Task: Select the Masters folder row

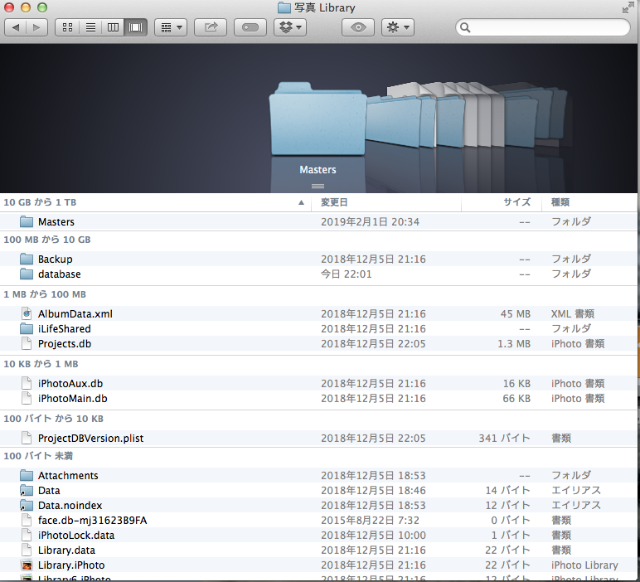Action: point(56,222)
